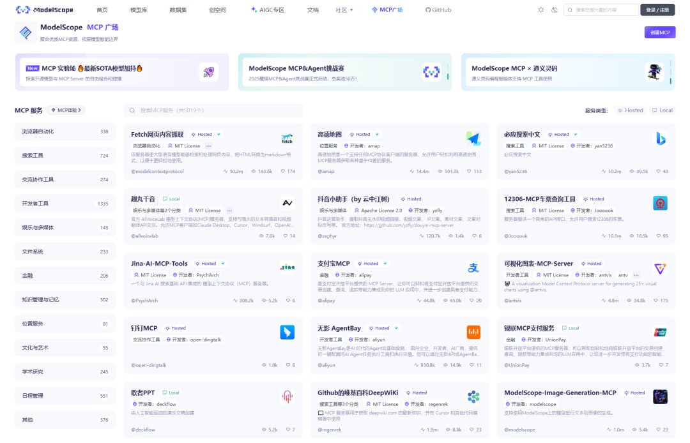
Task: Click the 登录 / 注册 button
Action: click(x=657, y=10)
